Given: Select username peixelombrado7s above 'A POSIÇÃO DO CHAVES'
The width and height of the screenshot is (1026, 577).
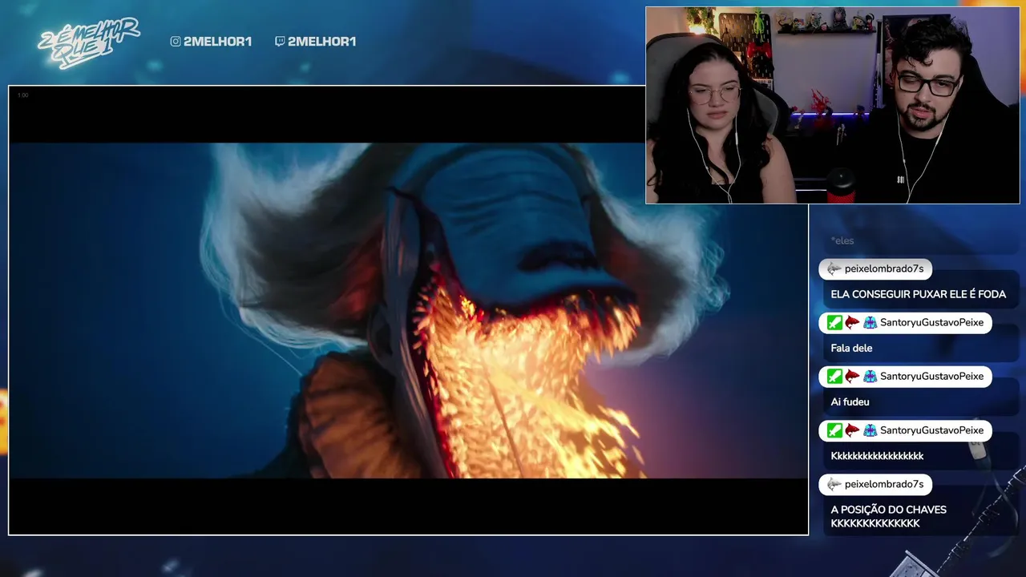Looking at the screenshot, I should coord(884,484).
